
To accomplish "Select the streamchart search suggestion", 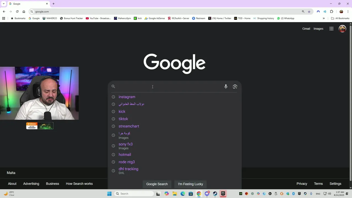I will (x=175, y=126).
